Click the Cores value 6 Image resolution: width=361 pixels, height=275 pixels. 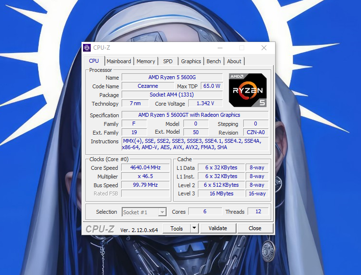[205, 211]
